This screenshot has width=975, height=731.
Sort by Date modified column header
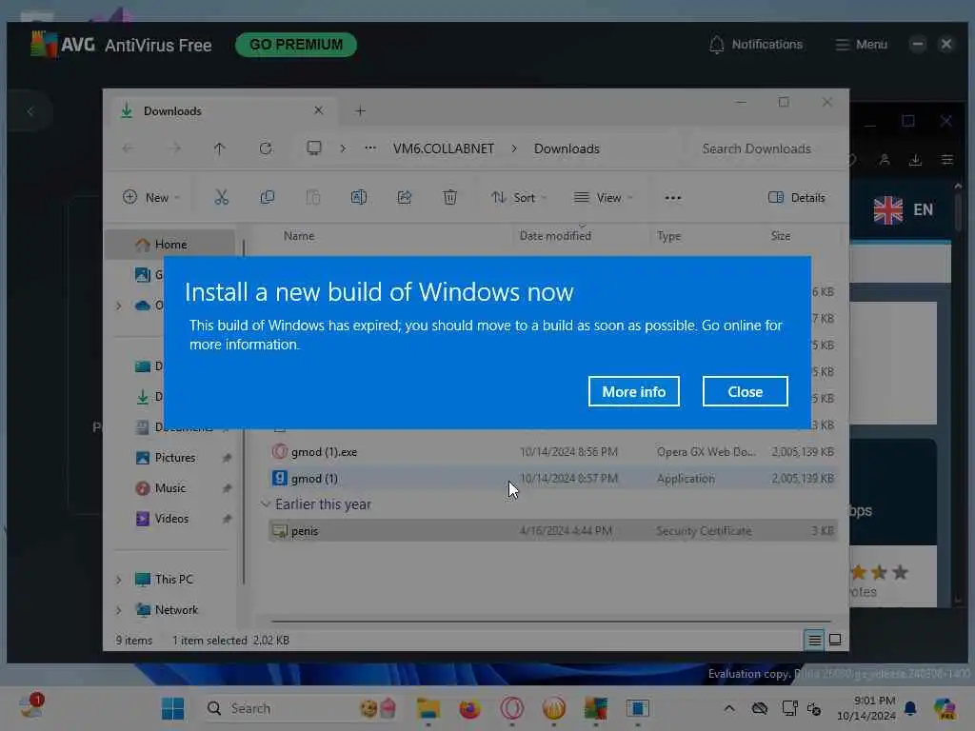coord(555,236)
